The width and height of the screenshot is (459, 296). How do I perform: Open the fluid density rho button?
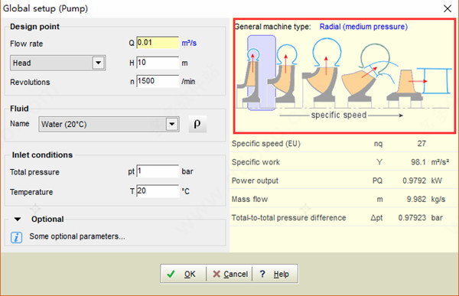click(x=197, y=124)
